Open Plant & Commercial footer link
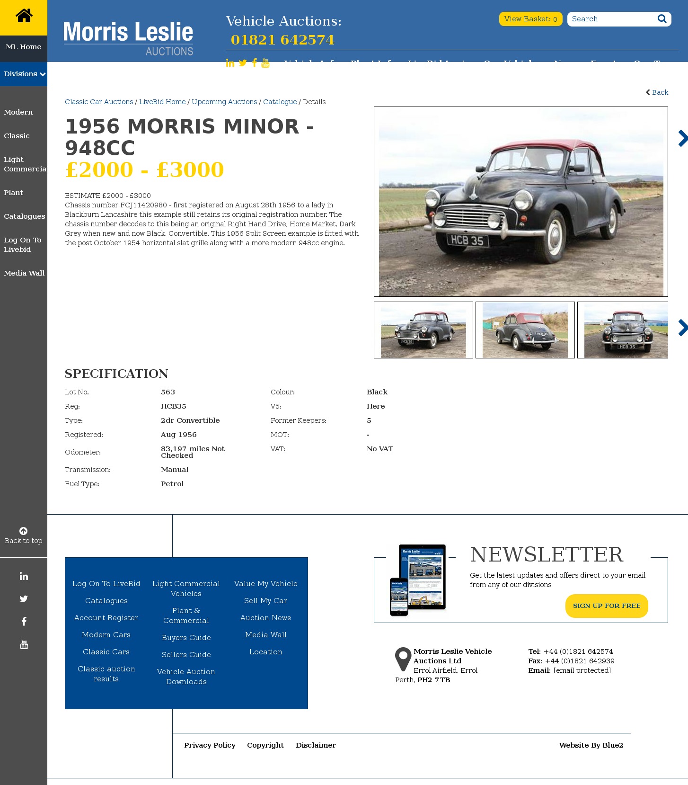The image size is (688, 785). coord(186,616)
